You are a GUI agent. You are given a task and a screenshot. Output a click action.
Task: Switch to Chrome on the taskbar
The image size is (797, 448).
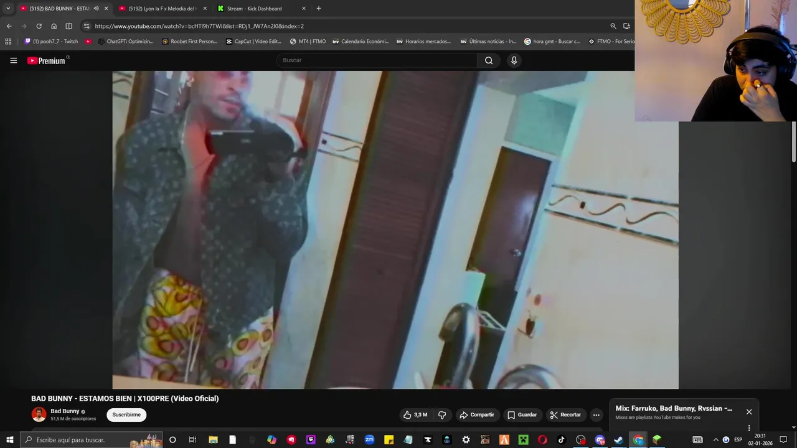pos(638,440)
